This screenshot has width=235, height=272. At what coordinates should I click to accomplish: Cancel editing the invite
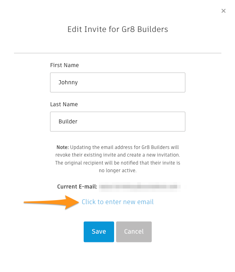pyautogui.click(x=134, y=232)
